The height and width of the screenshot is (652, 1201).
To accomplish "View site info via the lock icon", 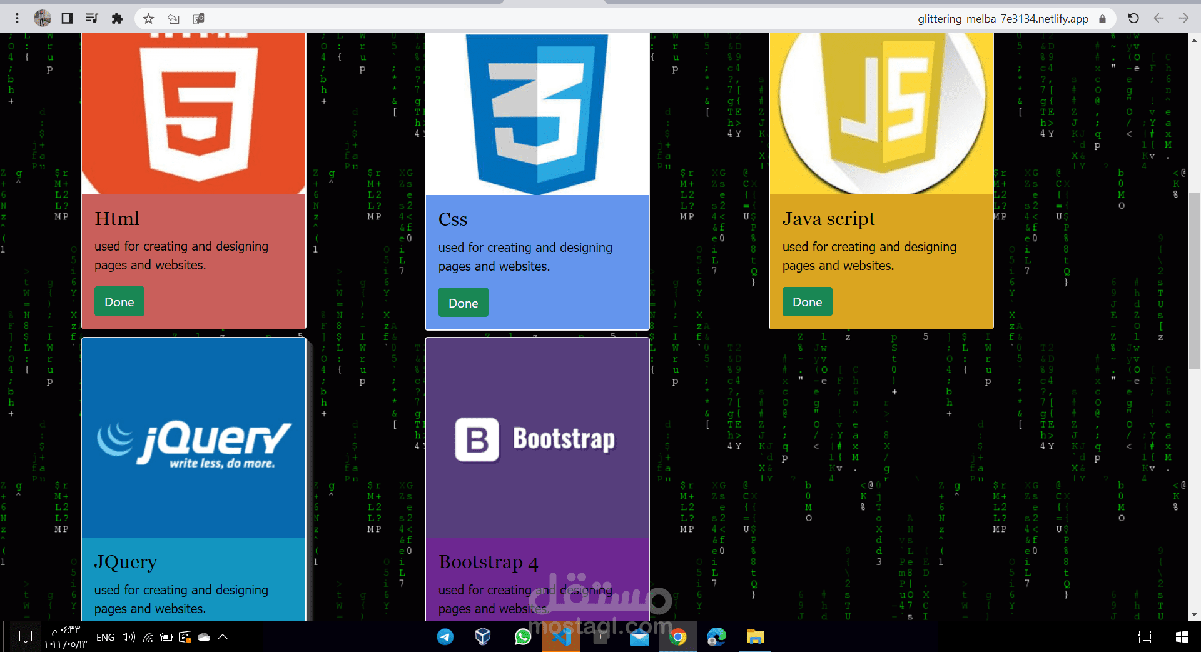I will 1103,19.
